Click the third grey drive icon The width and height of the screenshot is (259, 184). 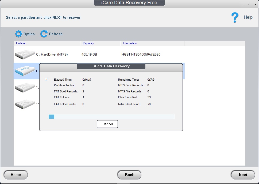click(x=25, y=87)
